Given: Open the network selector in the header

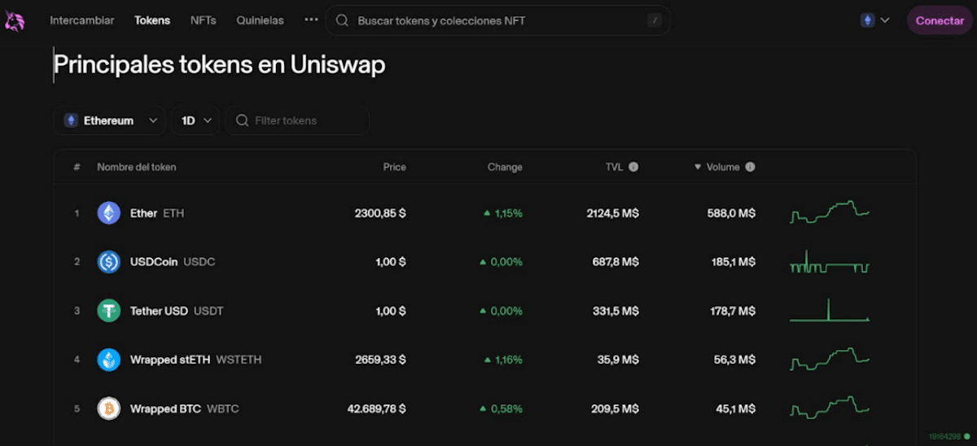Looking at the screenshot, I should pos(875,20).
